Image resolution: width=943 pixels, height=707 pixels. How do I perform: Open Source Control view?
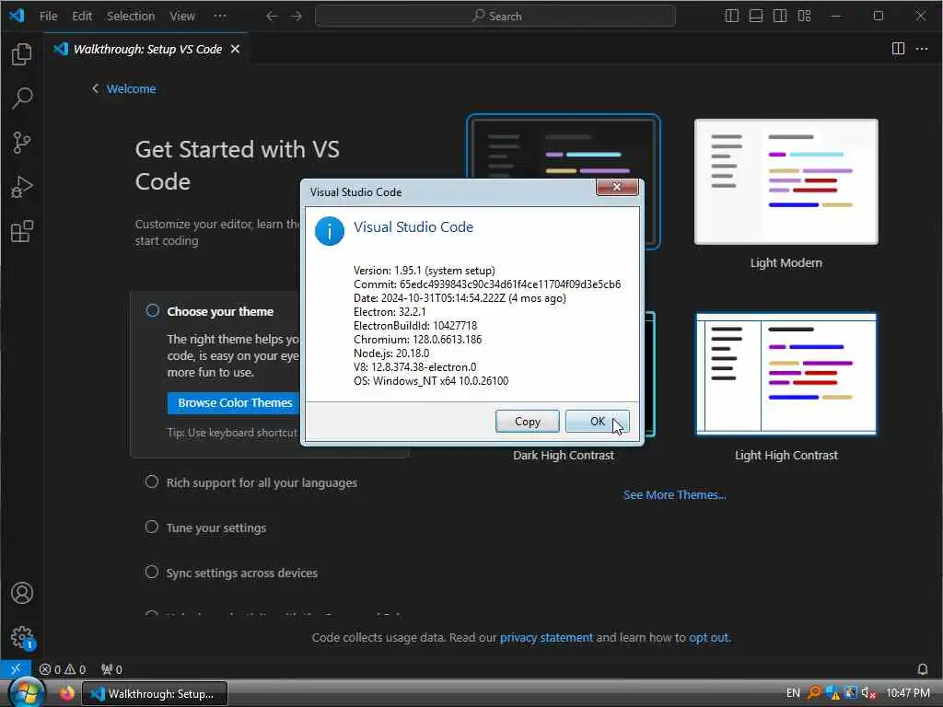(x=22, y=143)
